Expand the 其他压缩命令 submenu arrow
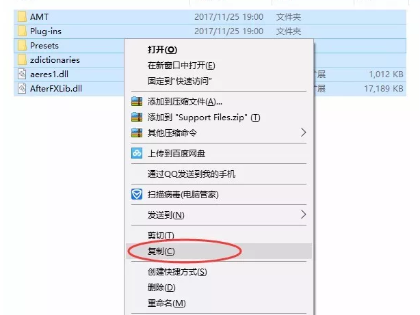420x315 pixels. (x=303, y=133)
